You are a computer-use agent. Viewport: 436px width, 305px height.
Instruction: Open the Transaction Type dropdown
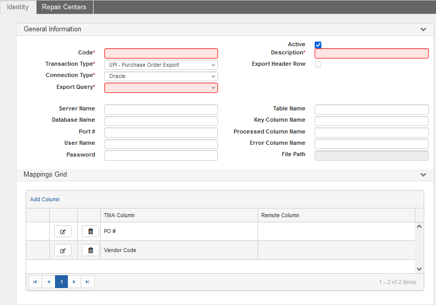[161, 65]
